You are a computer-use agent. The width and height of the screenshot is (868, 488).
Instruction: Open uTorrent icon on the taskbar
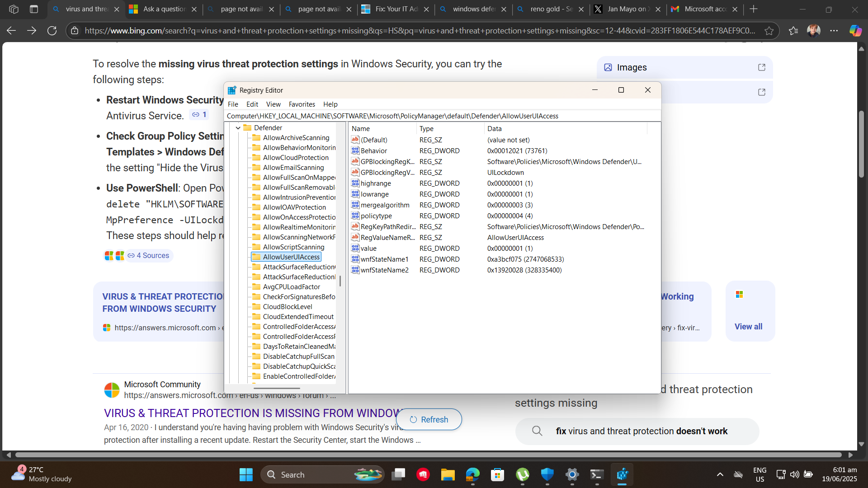click(523, 474)
